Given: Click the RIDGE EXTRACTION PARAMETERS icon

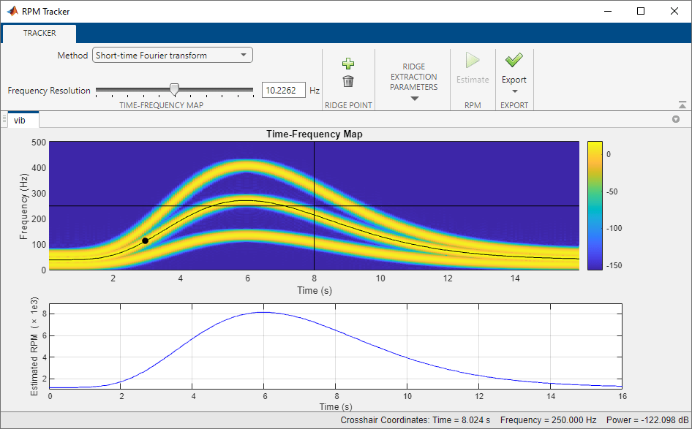Looking at the screenshot, I should (413, 77).
